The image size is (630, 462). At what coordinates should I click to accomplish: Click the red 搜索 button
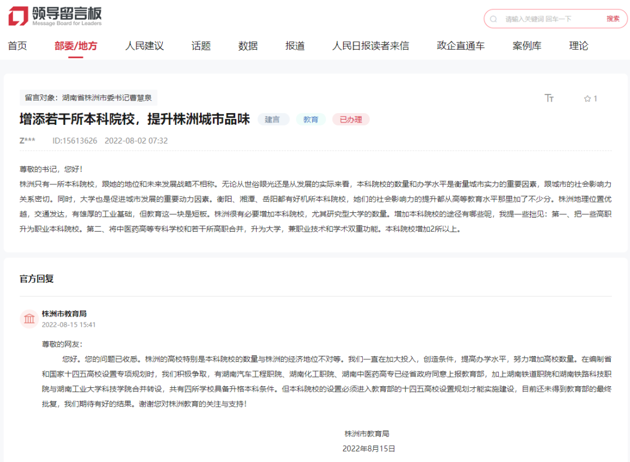(x=612, y=19)
